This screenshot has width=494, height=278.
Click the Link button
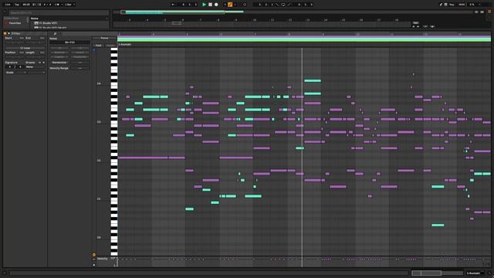tap(8, 5)
